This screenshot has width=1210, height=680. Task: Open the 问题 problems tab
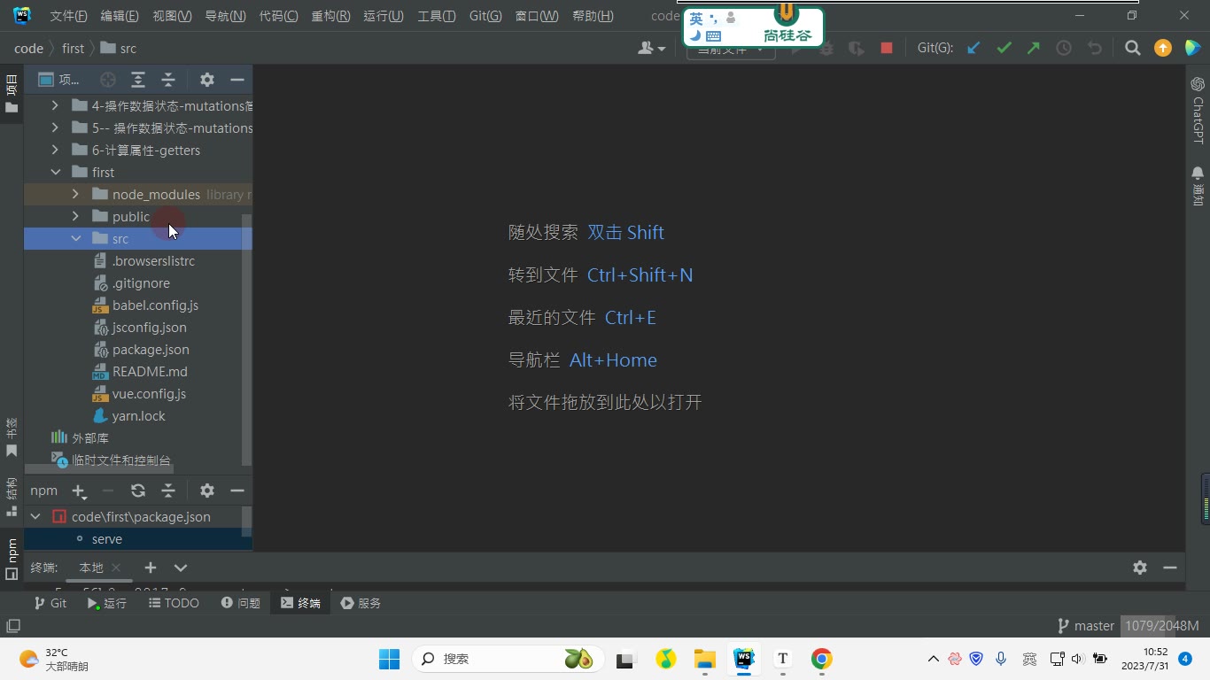coord(241,603)
